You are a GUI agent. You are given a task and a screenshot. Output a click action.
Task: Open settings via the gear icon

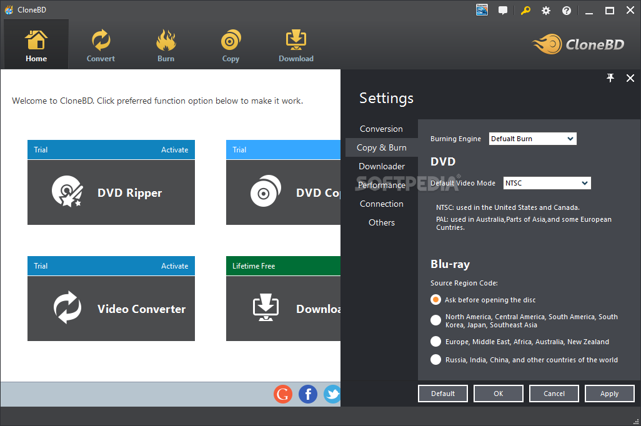tap(546, 11)
